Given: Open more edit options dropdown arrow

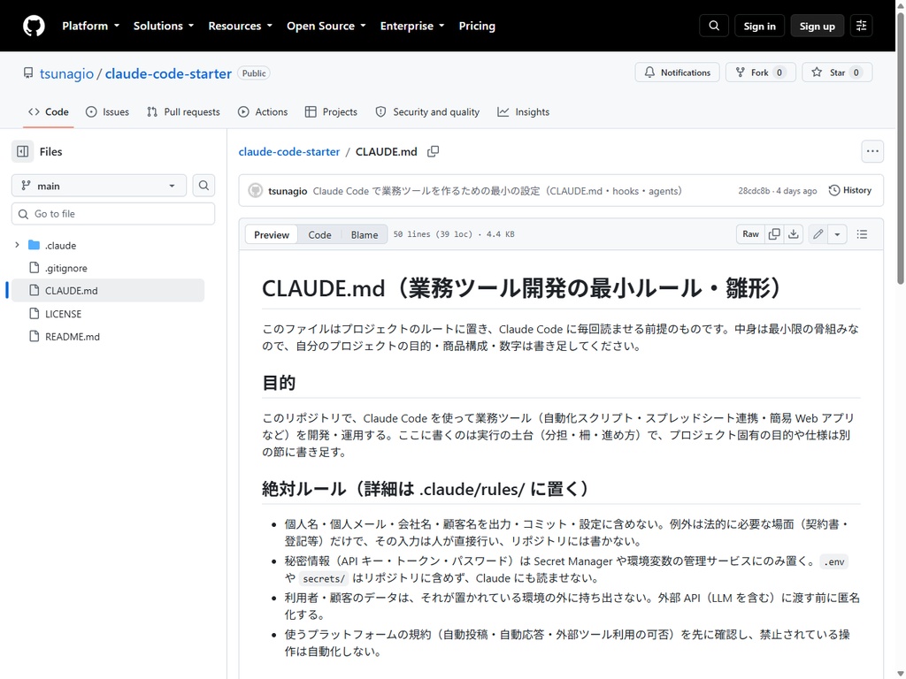Looking at the screenshot, I should pos(837,233).
